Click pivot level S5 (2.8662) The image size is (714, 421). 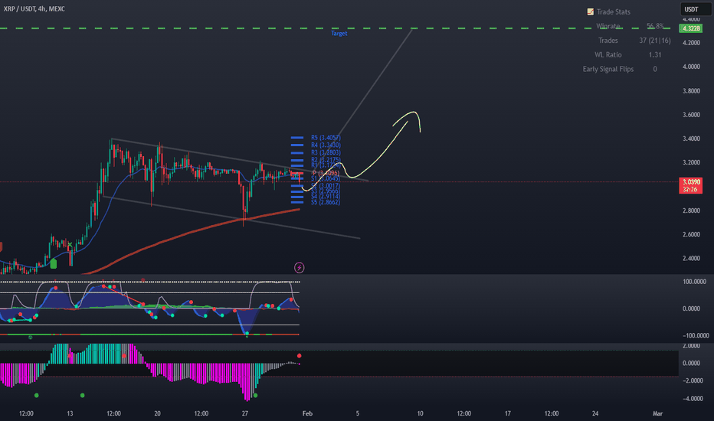(326, 202)
